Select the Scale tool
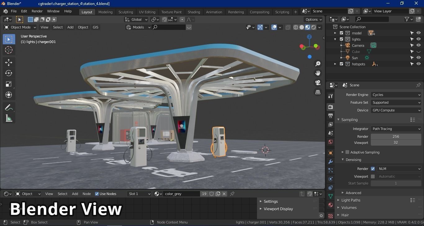Image resolution: width=424 pixels, height=226 pixels. point(9,84)
